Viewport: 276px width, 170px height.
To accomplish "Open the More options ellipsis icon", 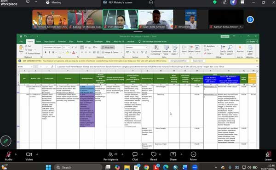I will 193,154.
